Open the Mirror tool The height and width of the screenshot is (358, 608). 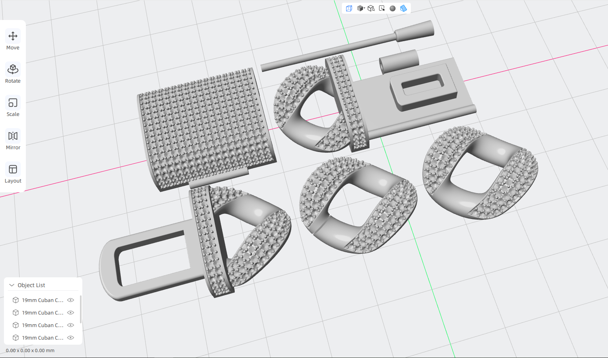pos(13,140)
